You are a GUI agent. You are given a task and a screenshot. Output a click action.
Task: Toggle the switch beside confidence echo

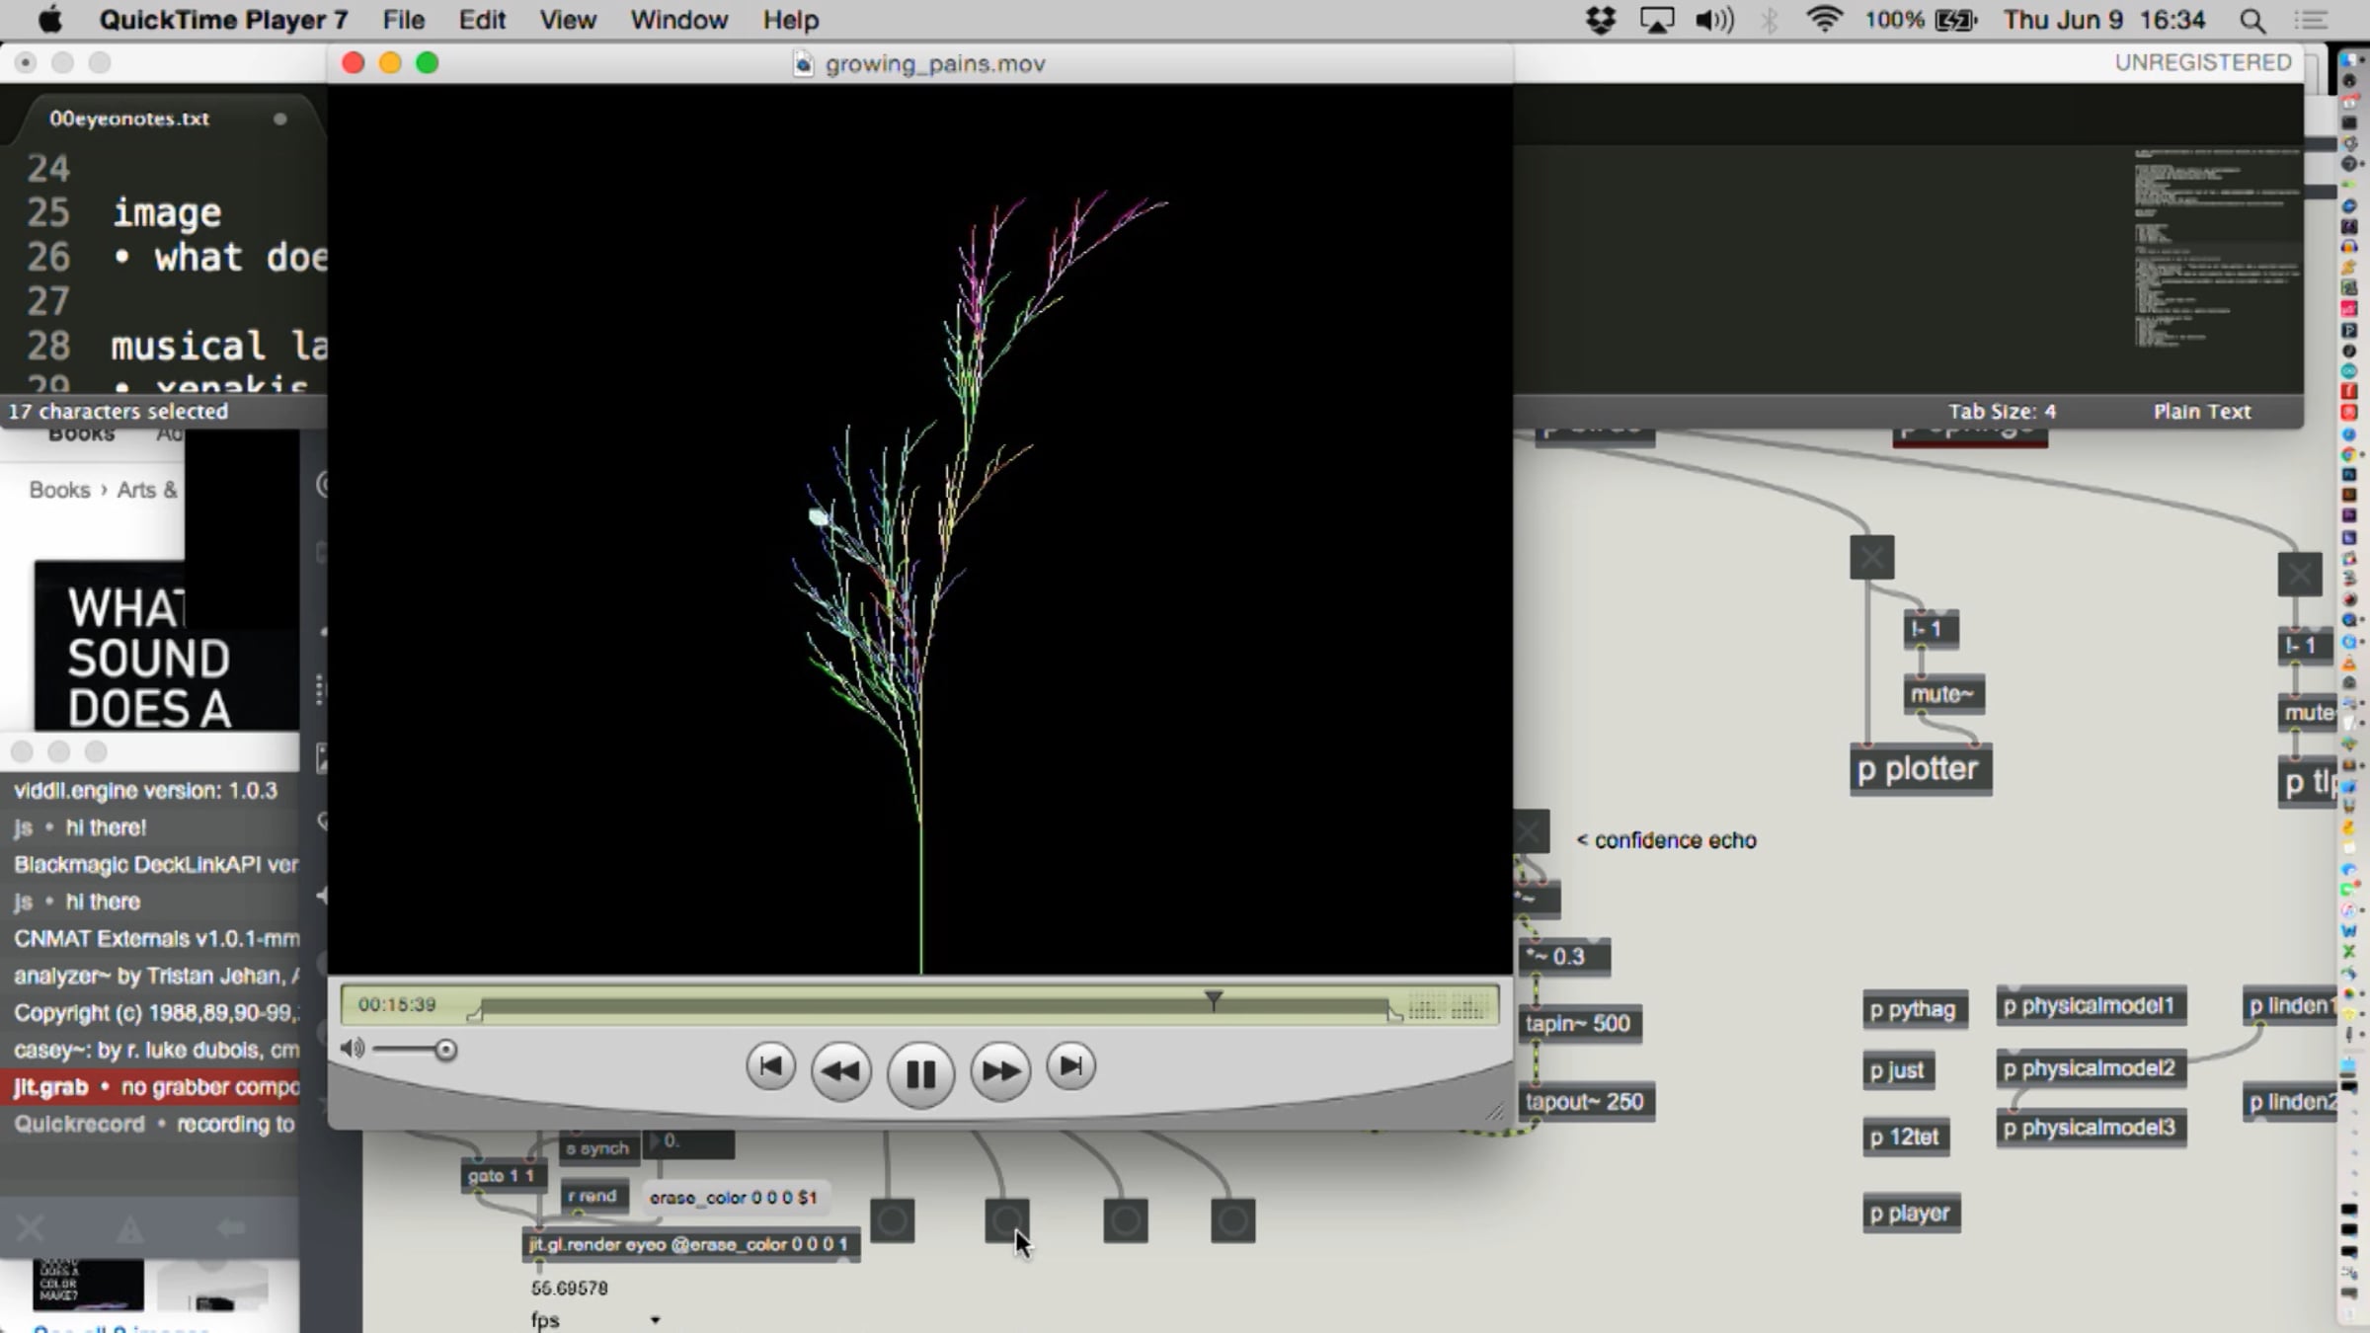1531,832
